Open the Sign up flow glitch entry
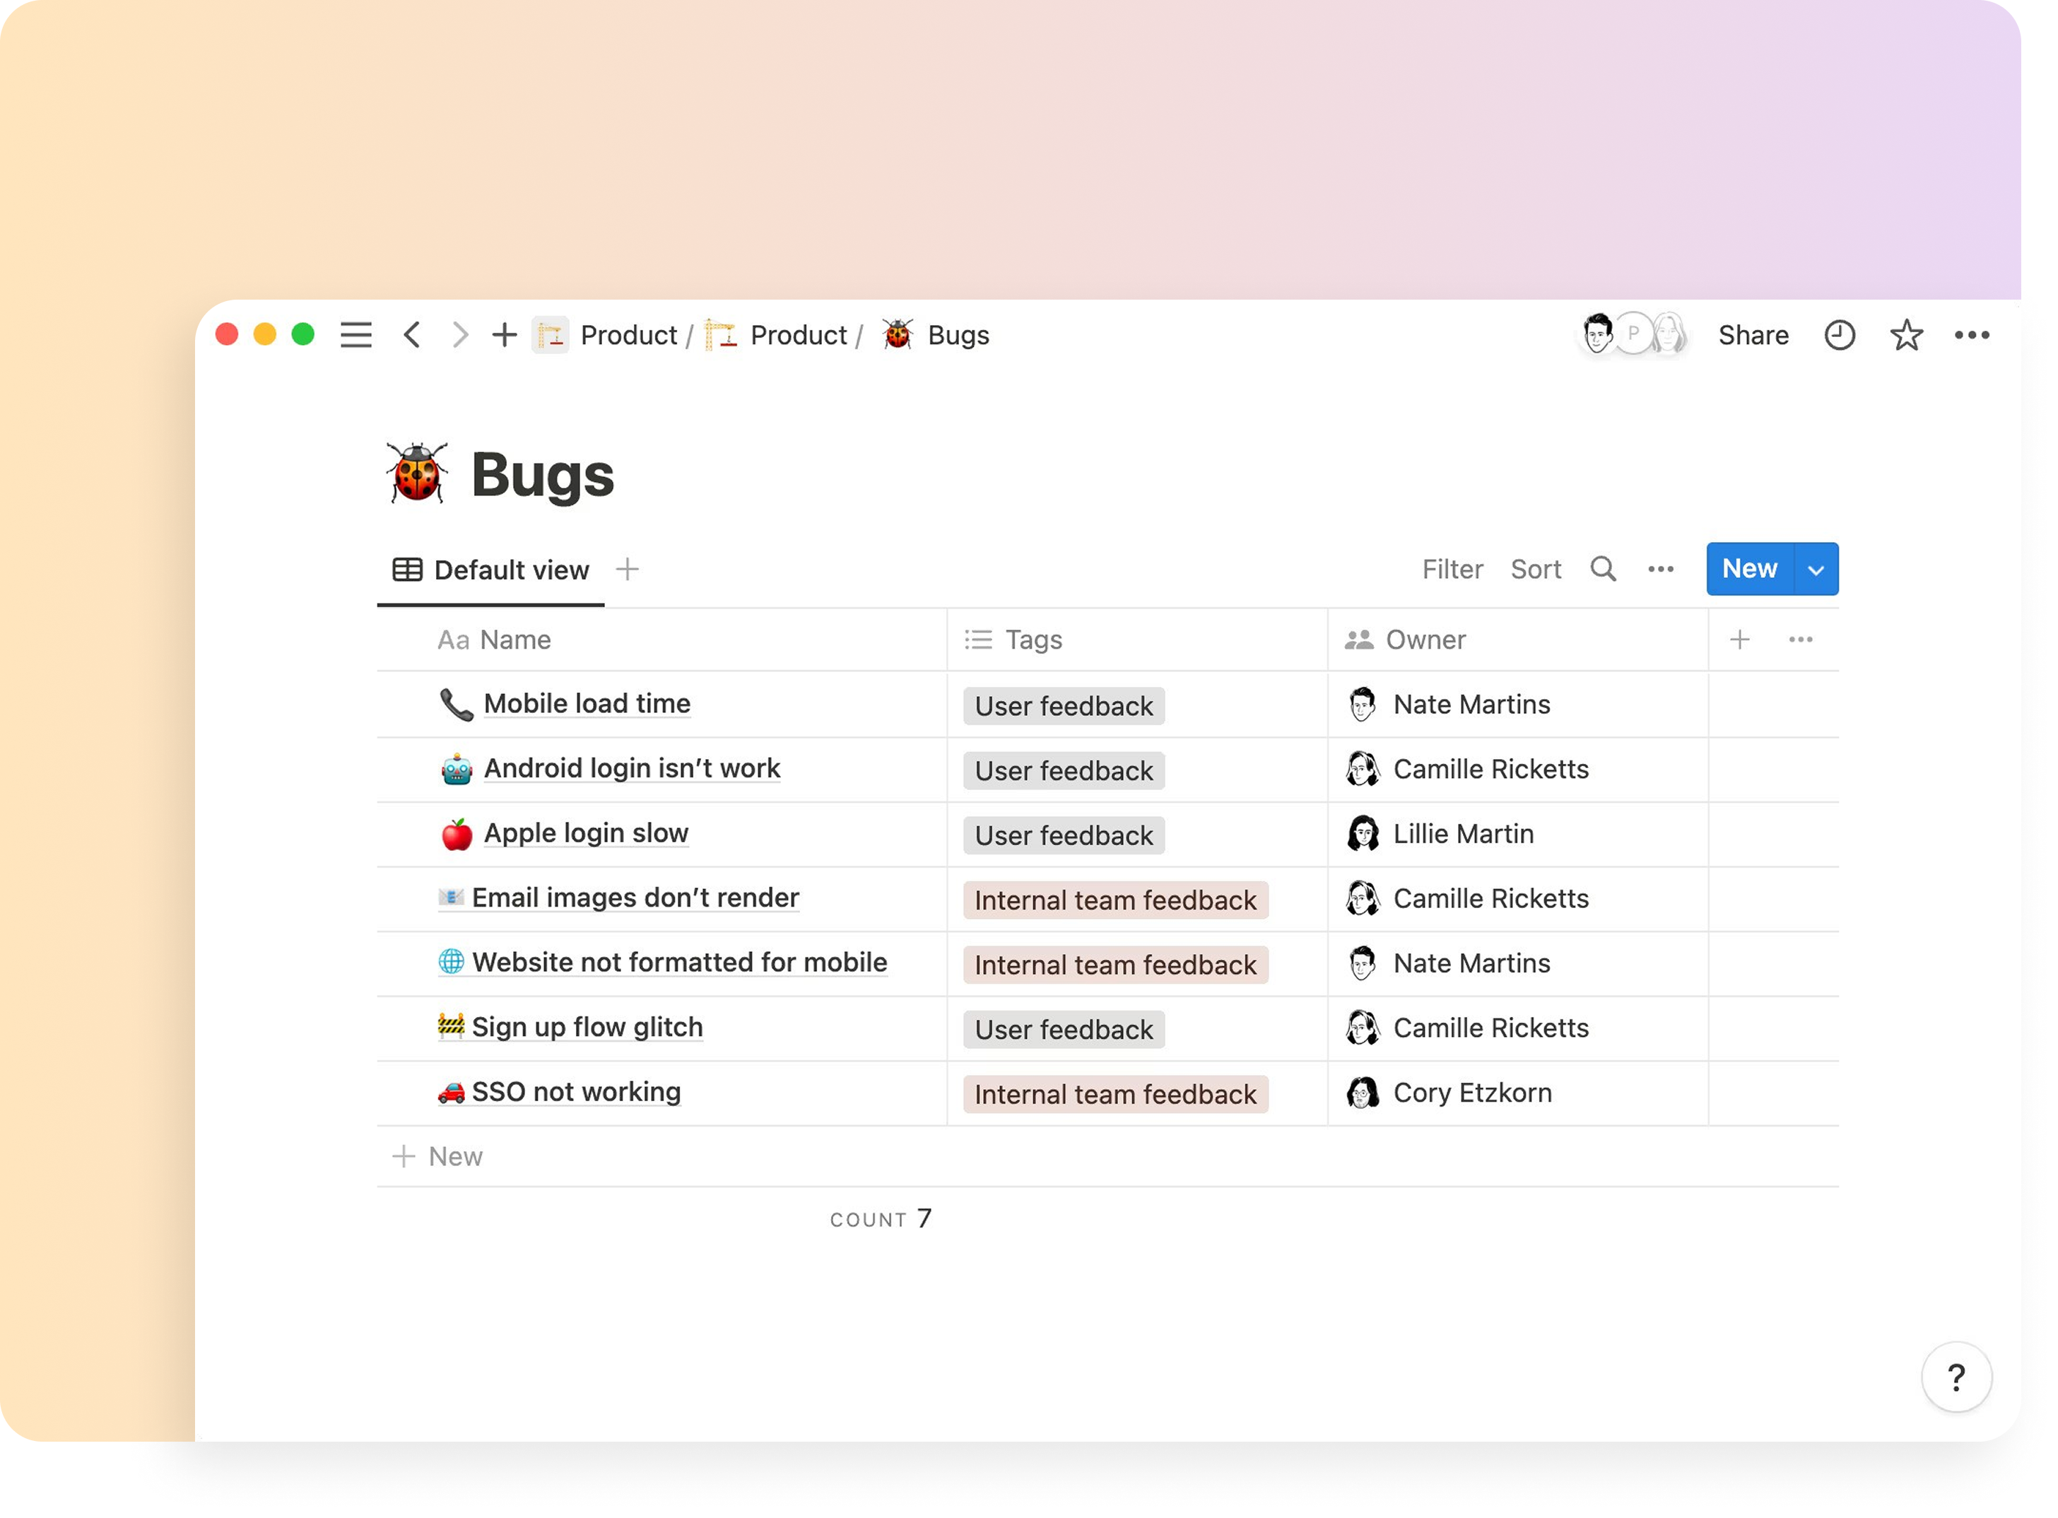 click(587, 1028)
